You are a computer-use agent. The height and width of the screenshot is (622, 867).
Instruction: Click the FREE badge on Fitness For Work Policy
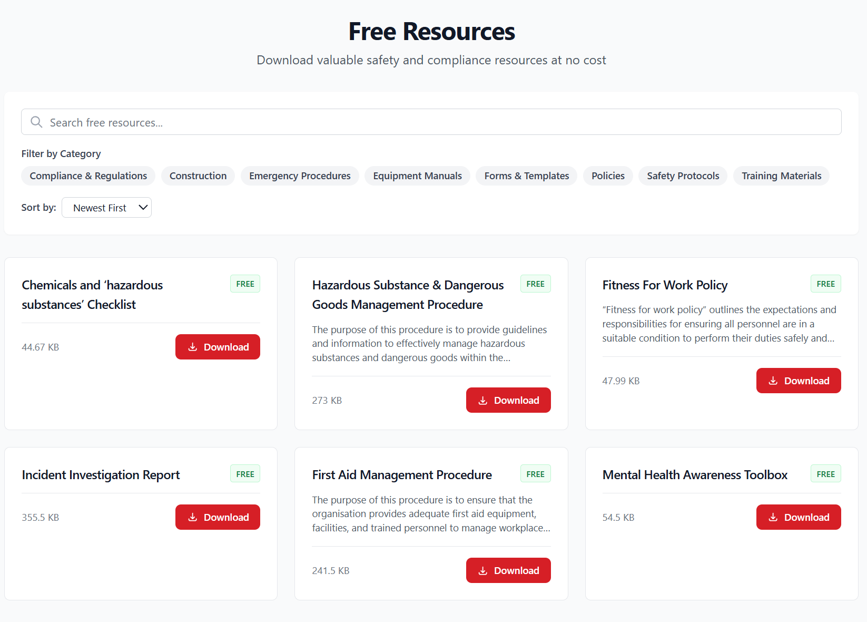tap(825, 284)
